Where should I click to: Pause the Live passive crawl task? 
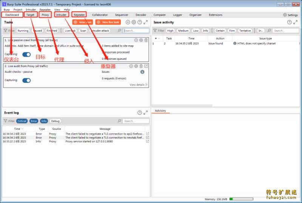coord(136,40)
